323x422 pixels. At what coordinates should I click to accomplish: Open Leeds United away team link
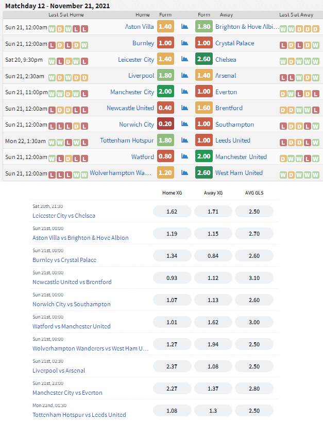point(233,140)
